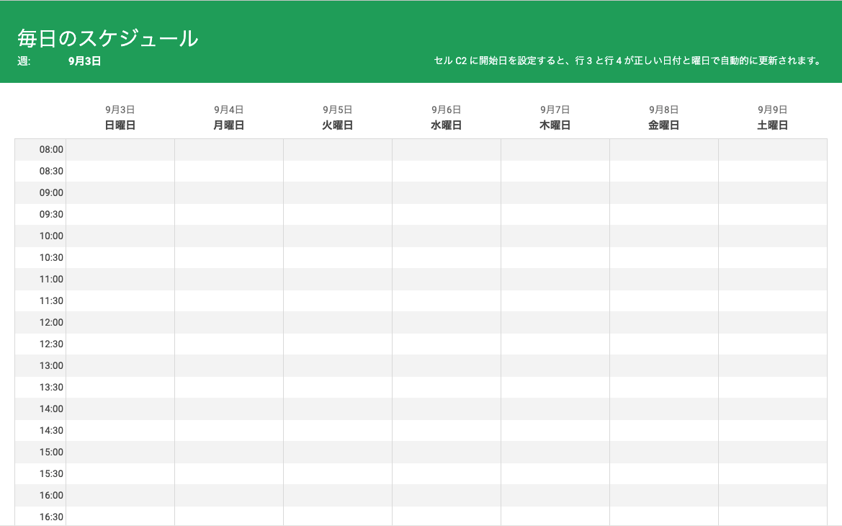Click the 火曜日 day header
Screen dimensions: 842x526
[338, 125]
